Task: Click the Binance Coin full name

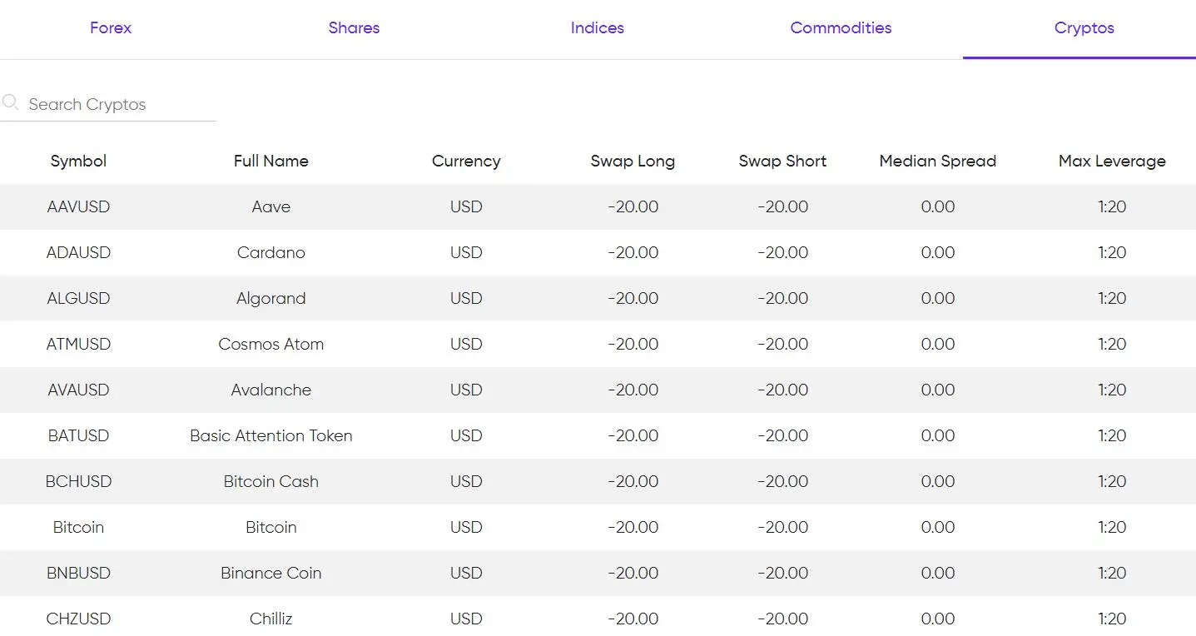Action: pyautogui.click(x=271, y=574)
